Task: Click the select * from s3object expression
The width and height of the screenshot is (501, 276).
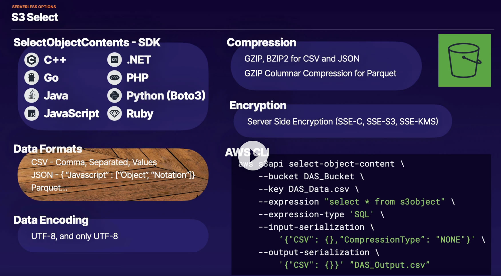Action: [385, 202]
